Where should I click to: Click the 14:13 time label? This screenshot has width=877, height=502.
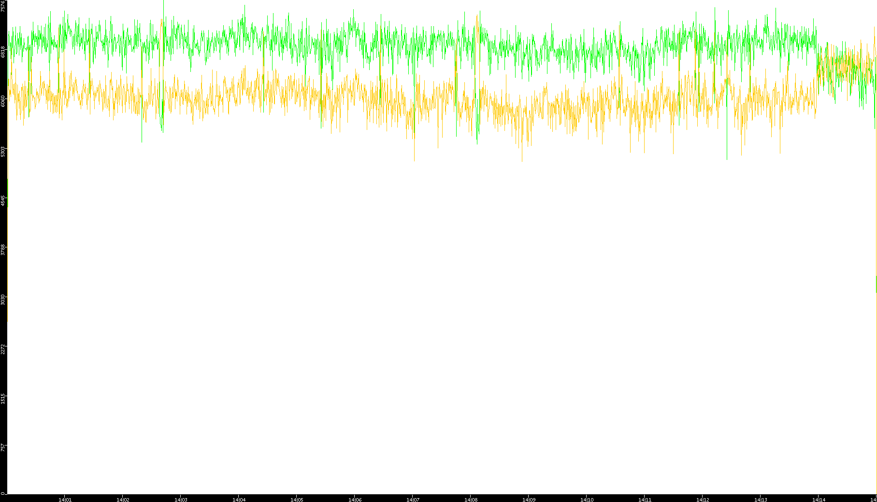pyautogui.click(x=761, y=500)
